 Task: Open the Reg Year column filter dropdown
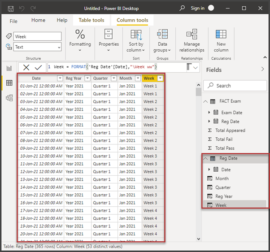pos(87,78)
